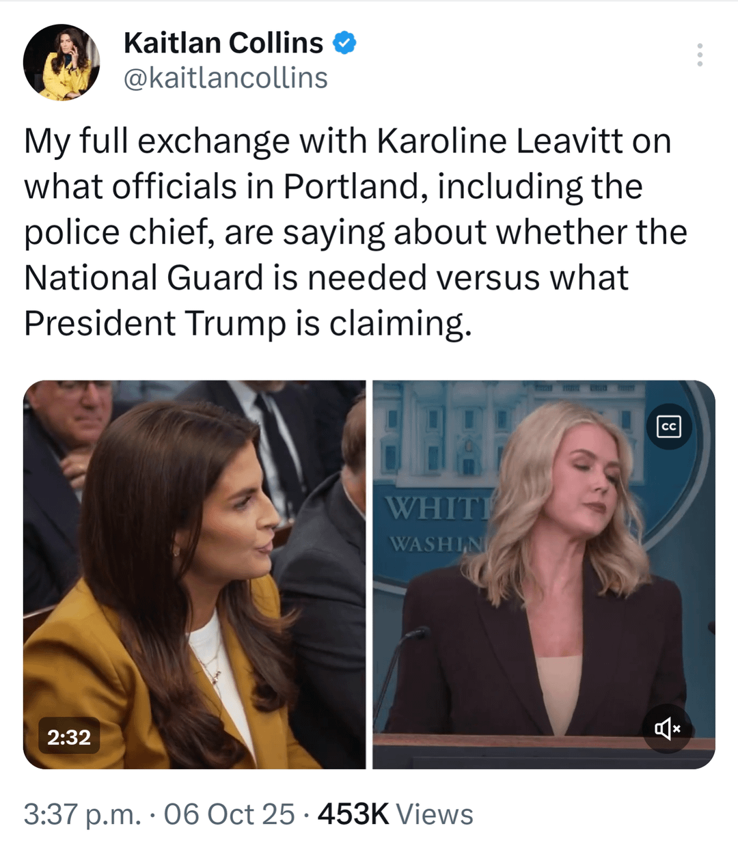738x841 pixels.
Task: Click the 3:37 p.m. post time
Action: pos(83,814)
